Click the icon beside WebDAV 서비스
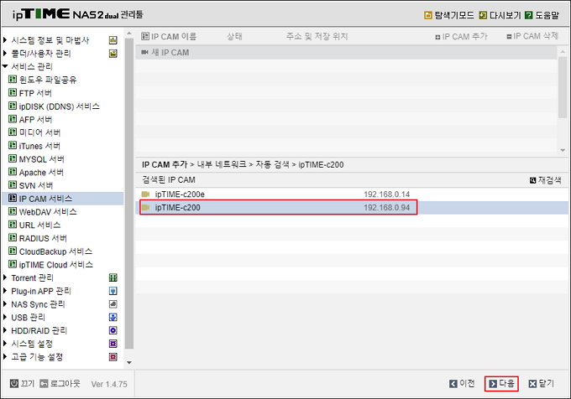571x399 pixels. pos(13,211)
